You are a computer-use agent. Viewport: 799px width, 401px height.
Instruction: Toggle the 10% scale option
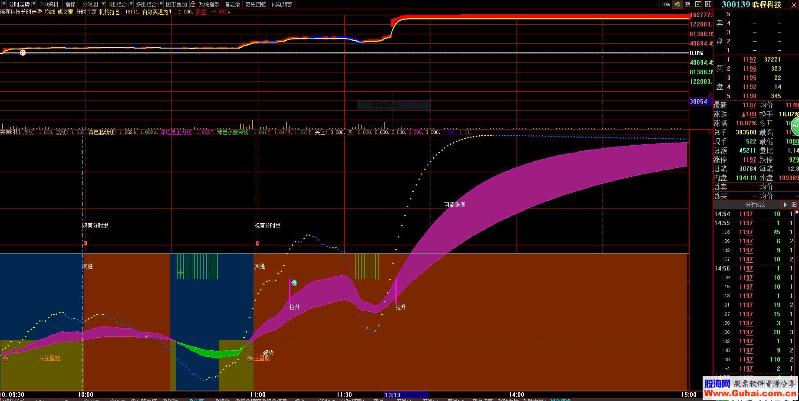(x=665, y=4)
